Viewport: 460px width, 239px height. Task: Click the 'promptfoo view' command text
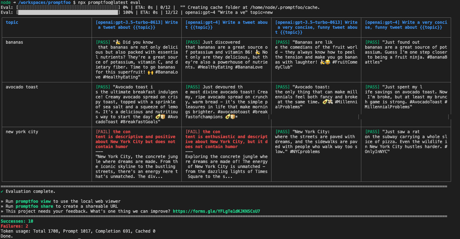pos(33,201)
